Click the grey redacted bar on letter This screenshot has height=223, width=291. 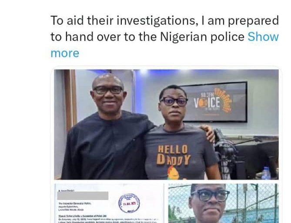(83, 196)
